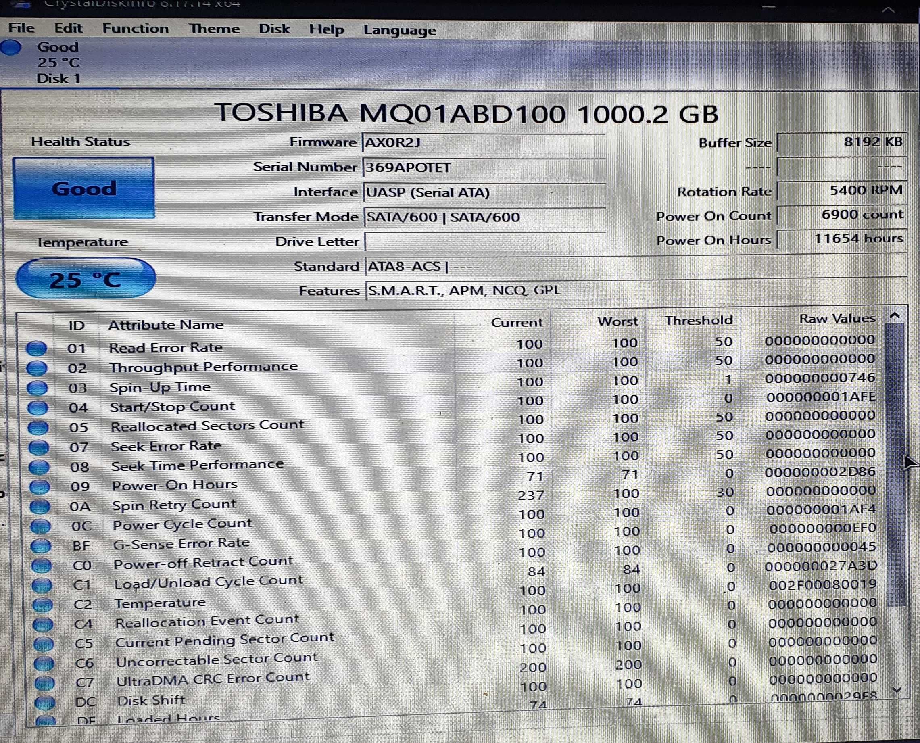Select the Power Cycle Count attribute name
Viewport: 920px width, 743px height.
coord(182,524)
